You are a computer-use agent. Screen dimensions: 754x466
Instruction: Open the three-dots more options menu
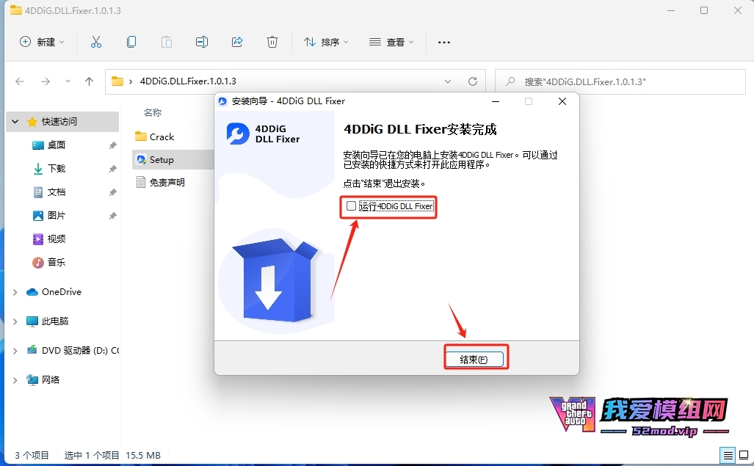click(444, 43)
